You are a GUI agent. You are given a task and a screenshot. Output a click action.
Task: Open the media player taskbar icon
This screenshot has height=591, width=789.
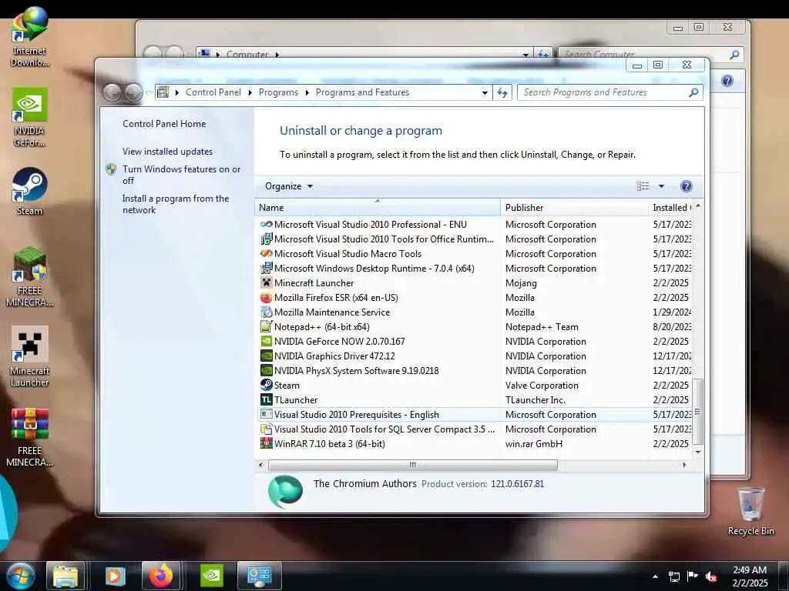coord(115,576)
